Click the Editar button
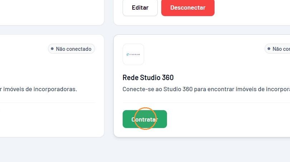Screen dimensions: 290x162 (x=140, y=8)
